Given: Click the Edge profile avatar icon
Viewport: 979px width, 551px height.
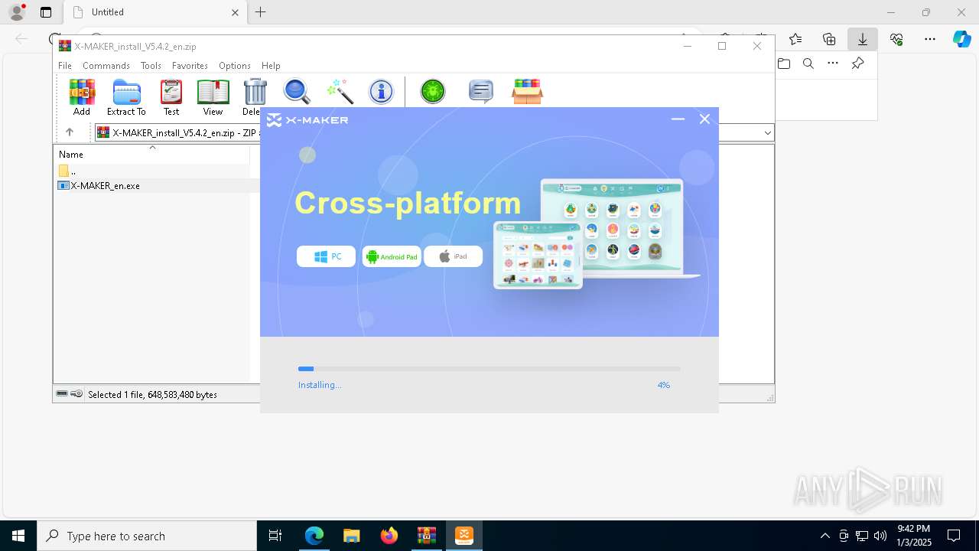Looking at the screenshot, I should 17,12.
